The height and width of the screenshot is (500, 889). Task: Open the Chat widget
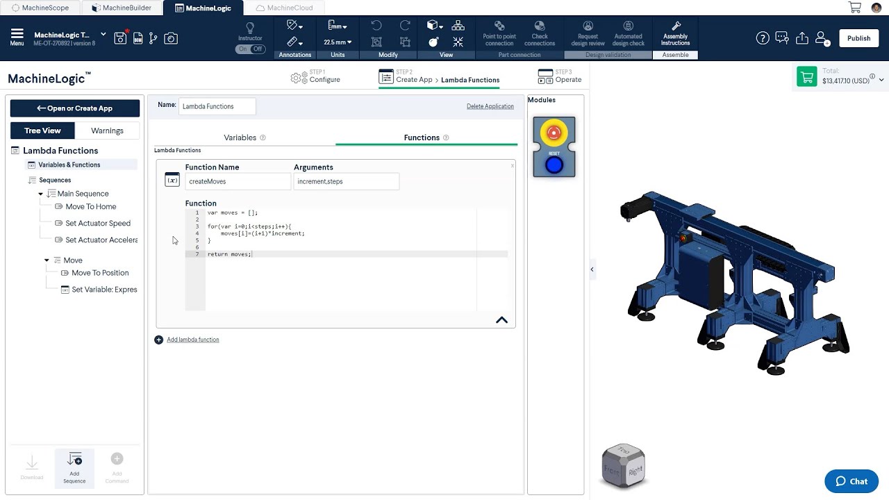click(851, 481)
